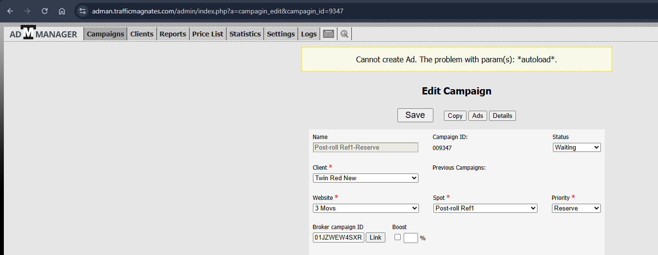
Task: Click the Edit Campaign heading
Action: pyautogui.click(x=456, y=91)
